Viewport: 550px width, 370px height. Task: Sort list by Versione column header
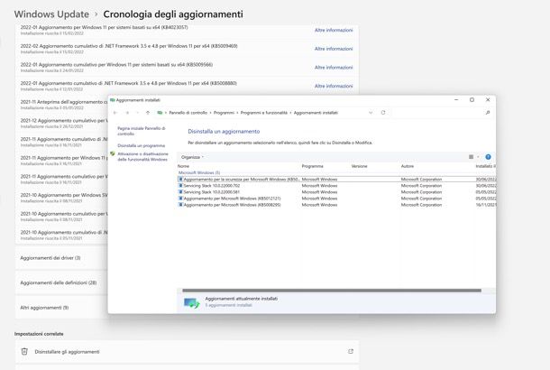[359, 166]
